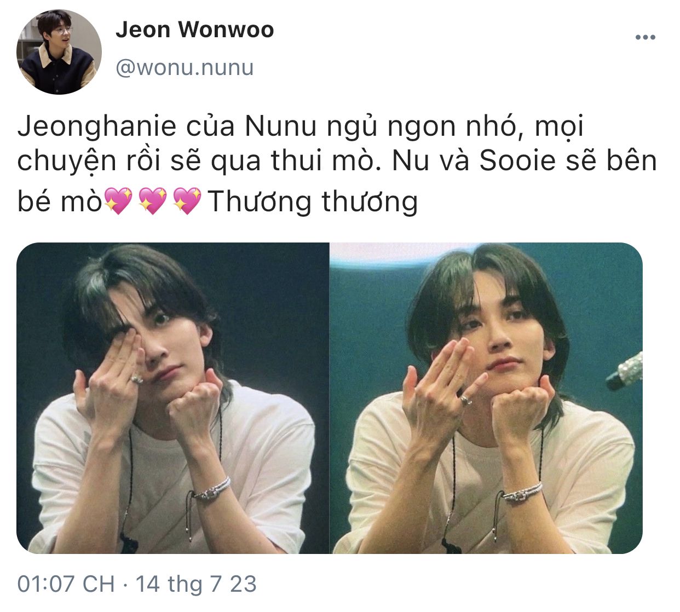Click the 01:07 CH timestamp
The width and height of the screenshot is (680, 612).
click(x=66, y=584)
